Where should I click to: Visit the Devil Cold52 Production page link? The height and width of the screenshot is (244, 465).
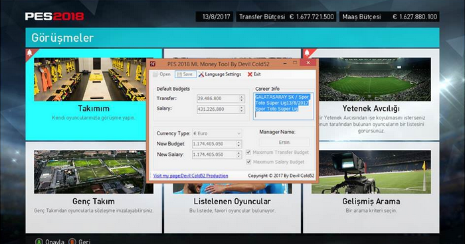[x=191, y=176]
